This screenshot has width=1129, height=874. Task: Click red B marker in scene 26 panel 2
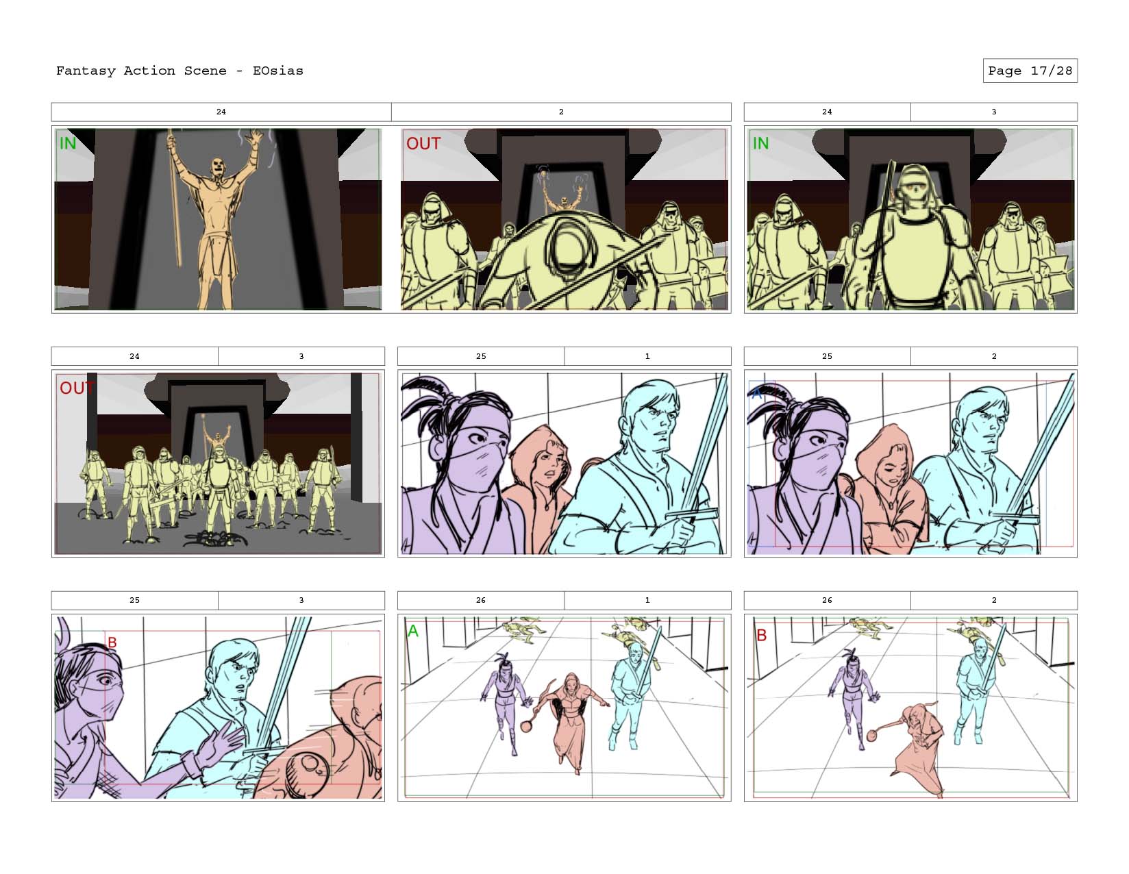tap(761, 636)
